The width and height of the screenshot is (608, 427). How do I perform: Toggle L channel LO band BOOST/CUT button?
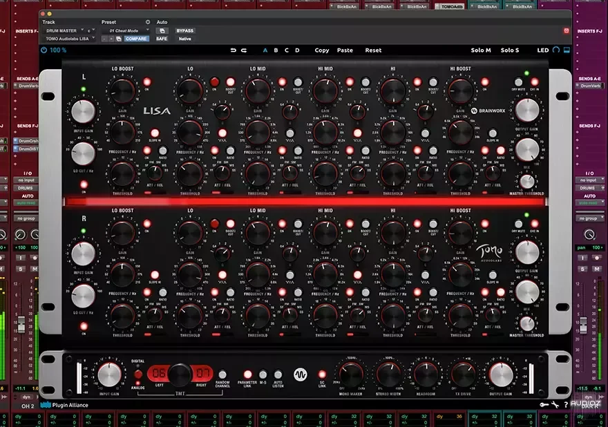pos(230,82)
